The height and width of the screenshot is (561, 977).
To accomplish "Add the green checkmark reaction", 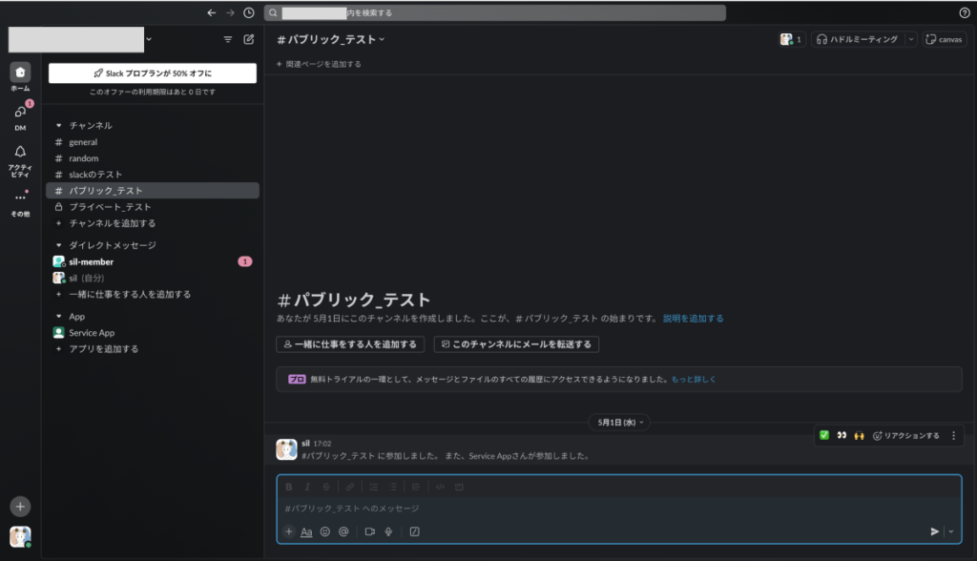I will (824, 435).
